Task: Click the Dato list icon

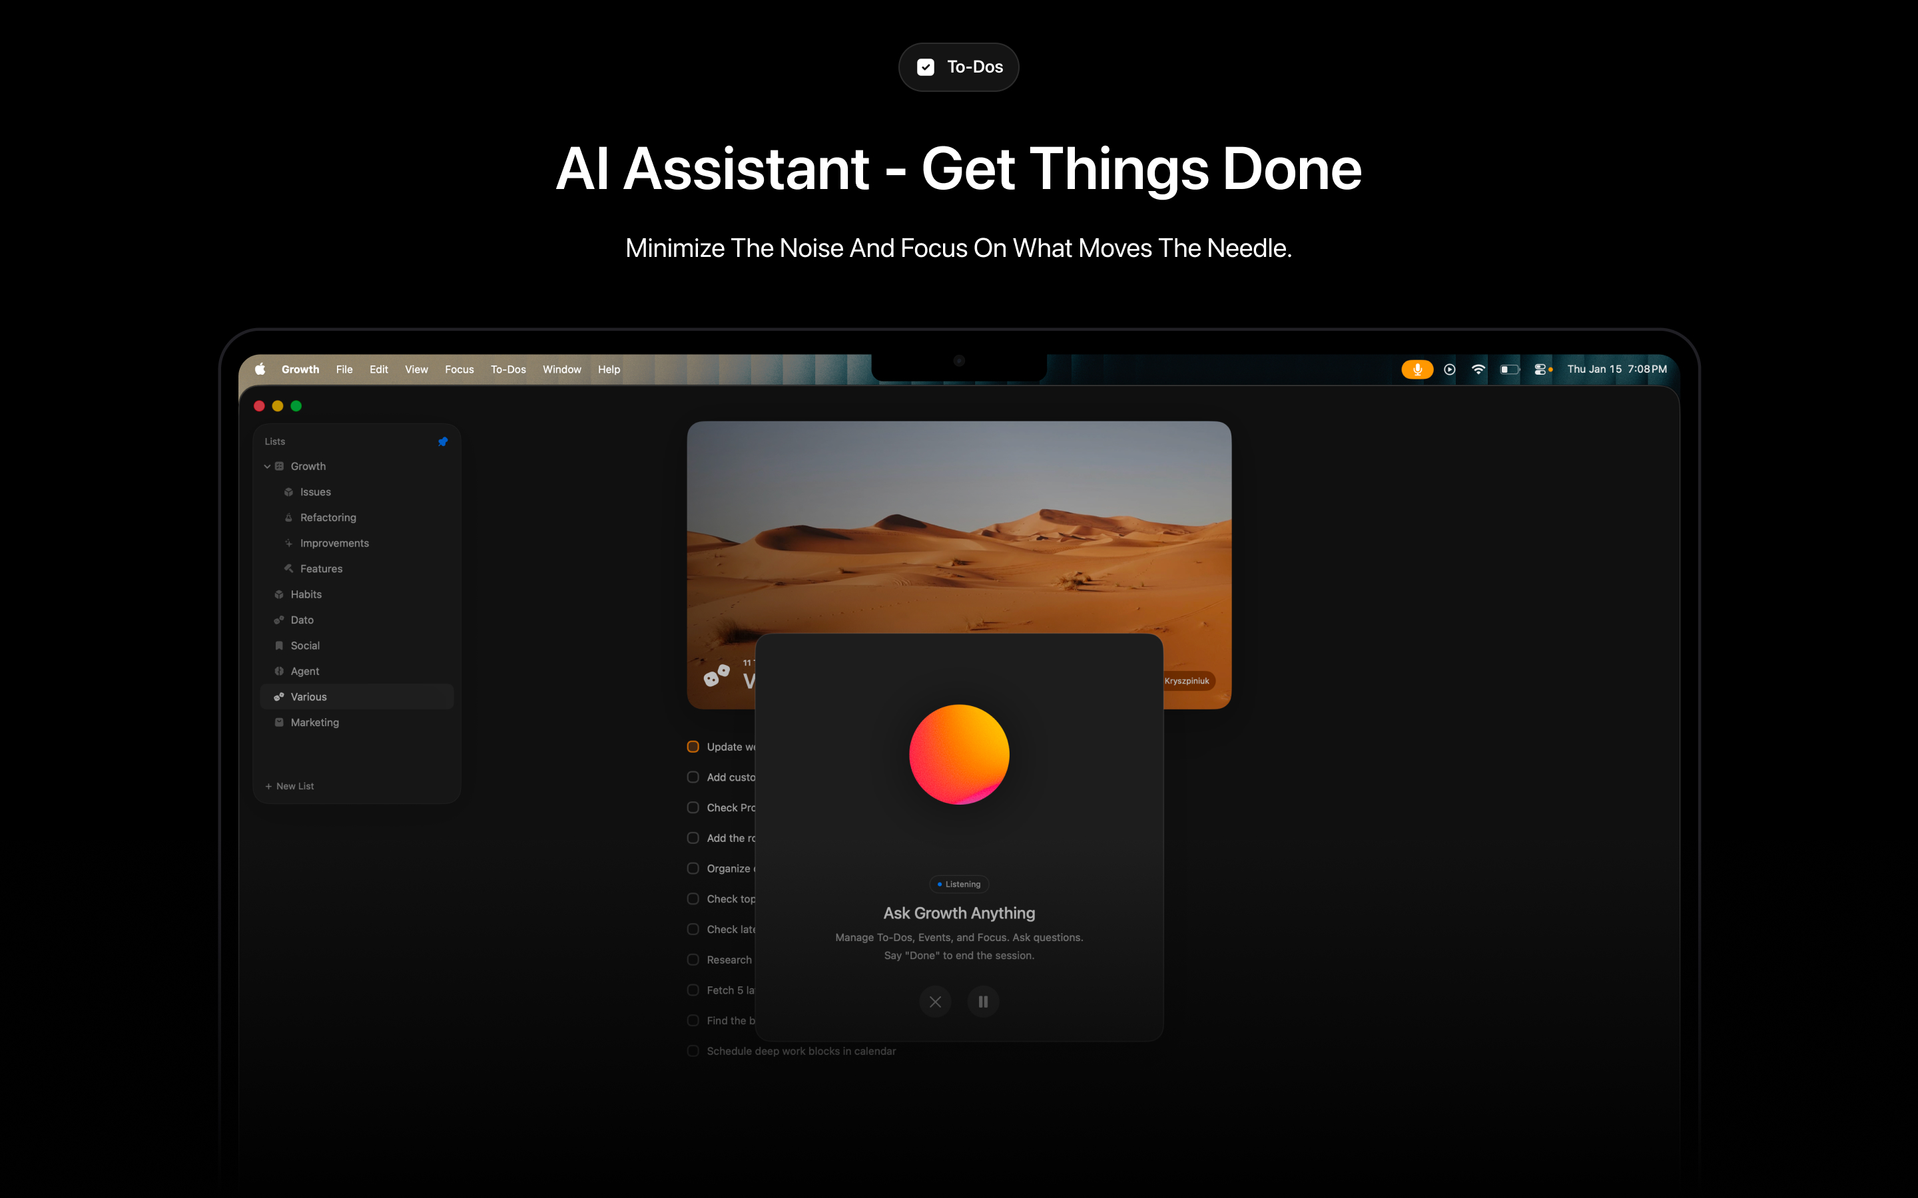Action: pos(279,620)
